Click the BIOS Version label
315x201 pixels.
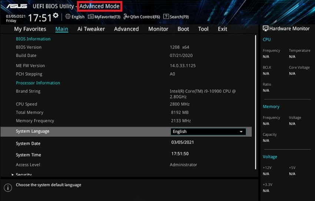point(29,47)
